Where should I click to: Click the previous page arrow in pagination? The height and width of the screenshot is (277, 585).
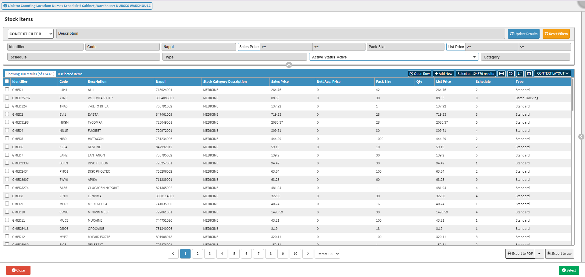pyautogui.click(x=173, y=254)
